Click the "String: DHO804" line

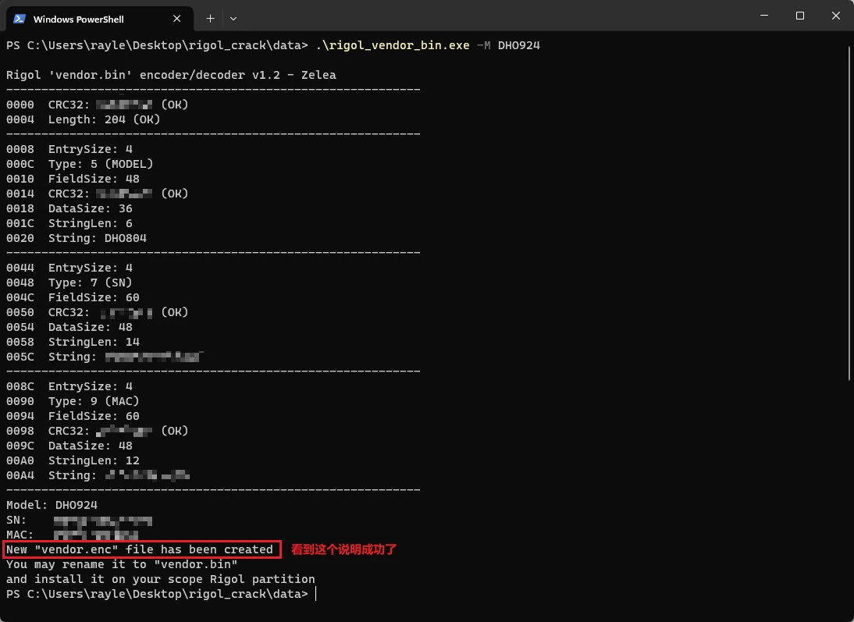coord(97,238)
